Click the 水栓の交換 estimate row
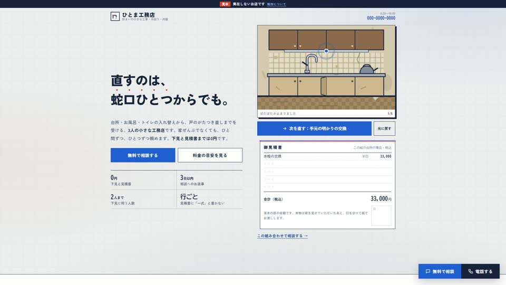Screen dimensions: 506x285 (x=327, y=156)
